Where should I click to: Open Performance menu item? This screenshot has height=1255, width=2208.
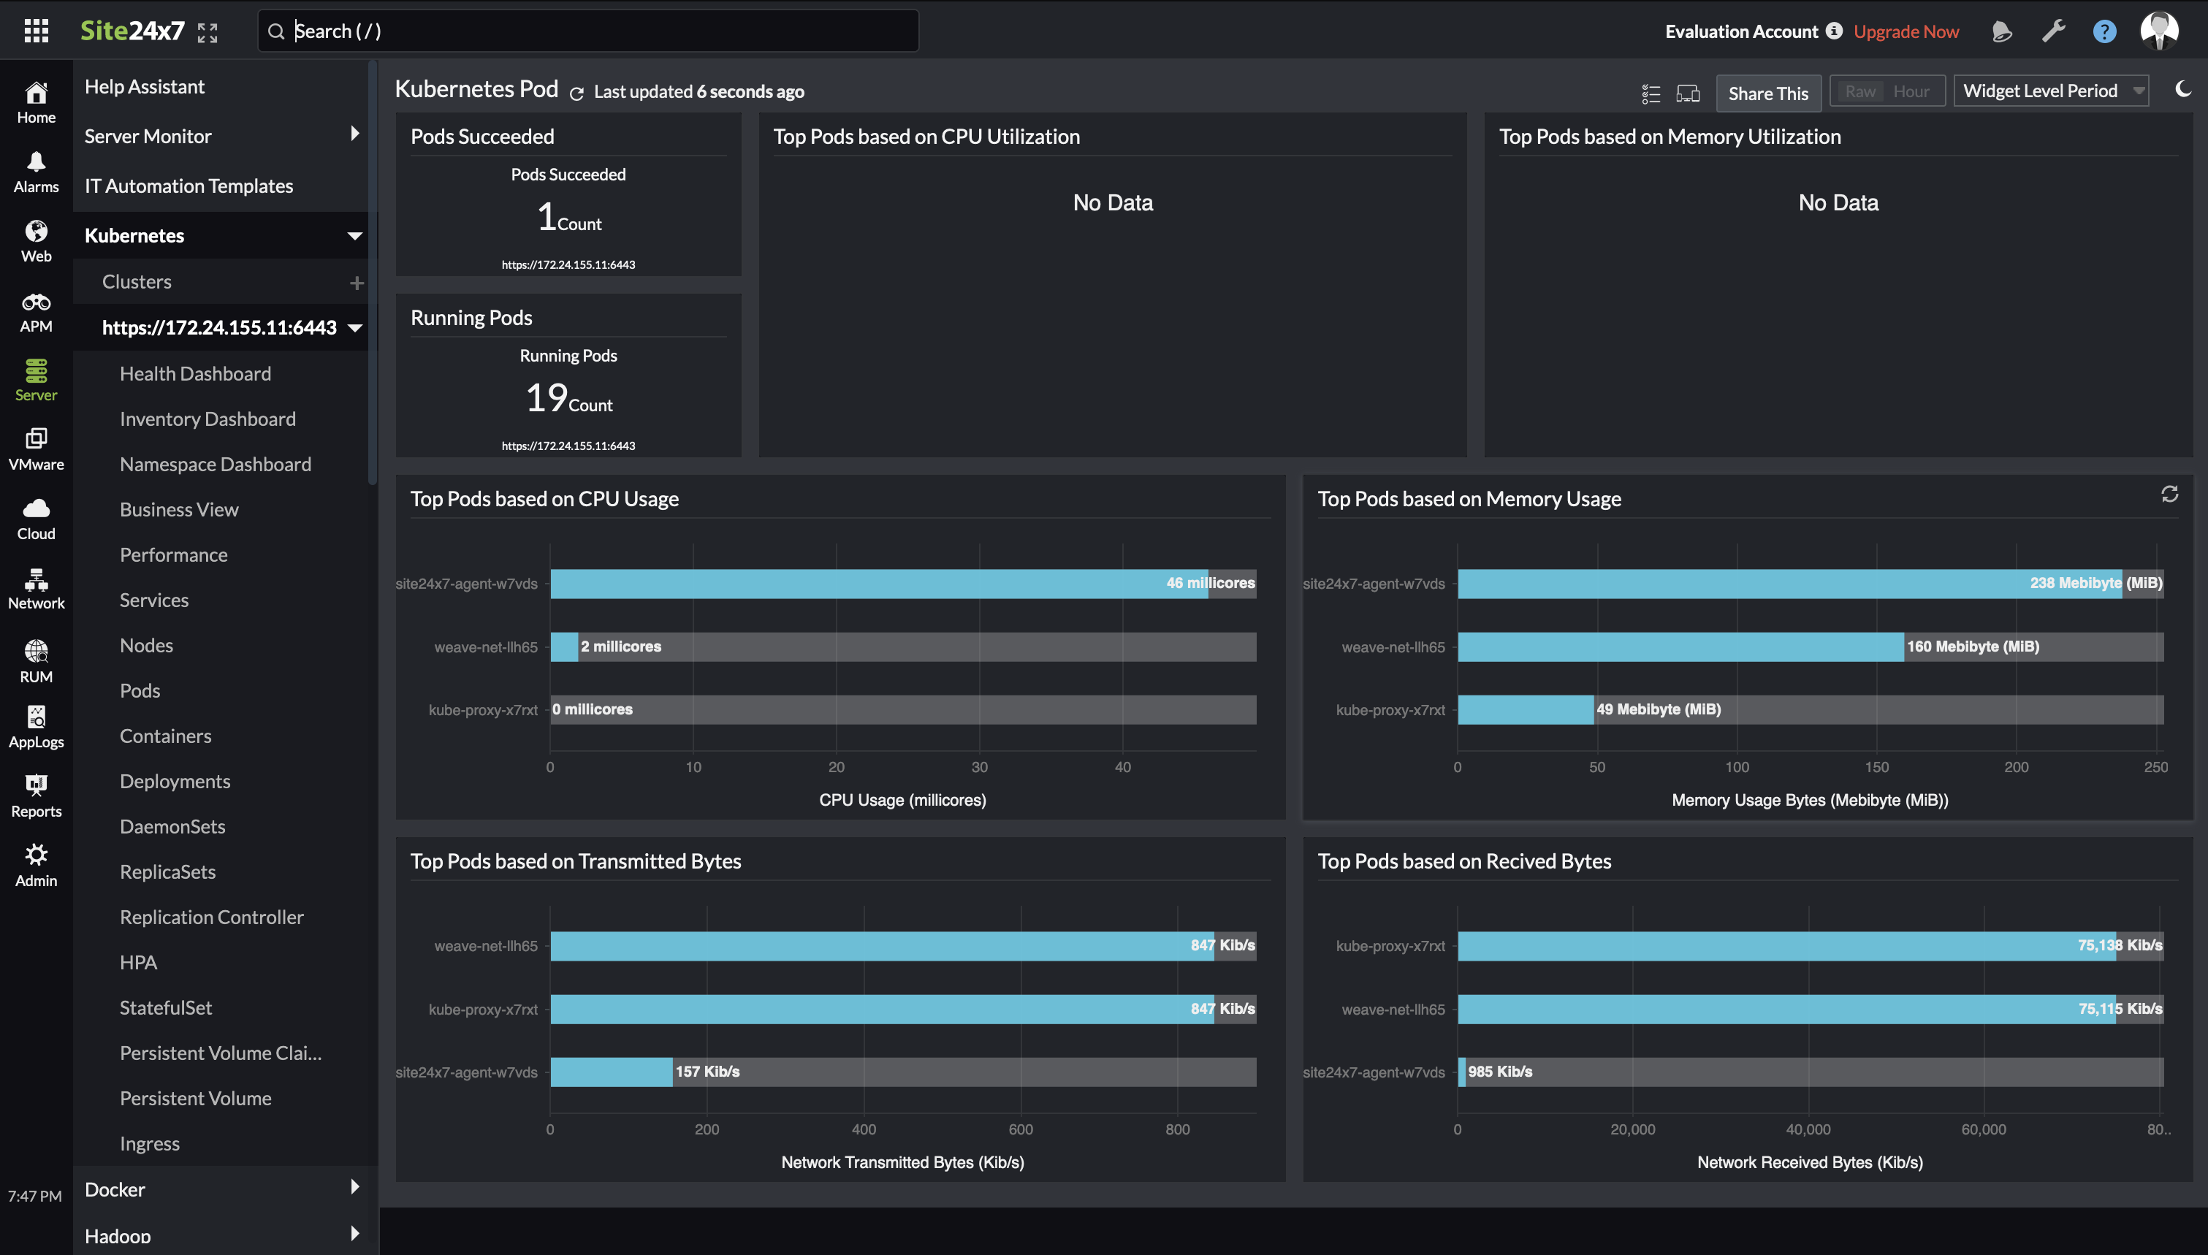173,554
